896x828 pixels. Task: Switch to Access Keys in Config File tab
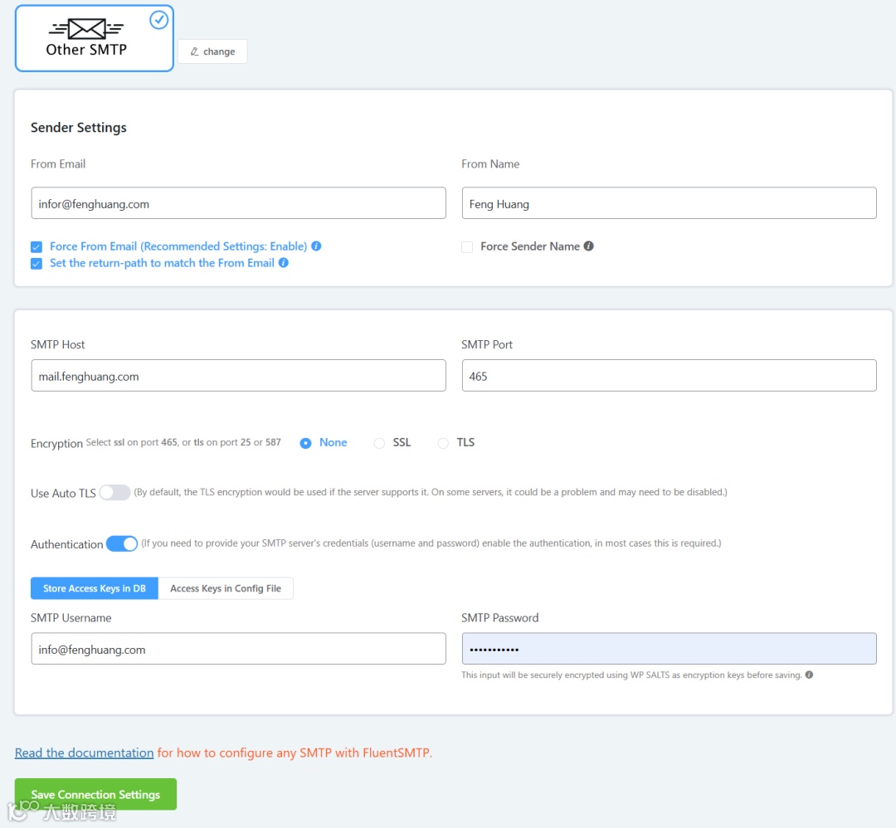[226, 588]
